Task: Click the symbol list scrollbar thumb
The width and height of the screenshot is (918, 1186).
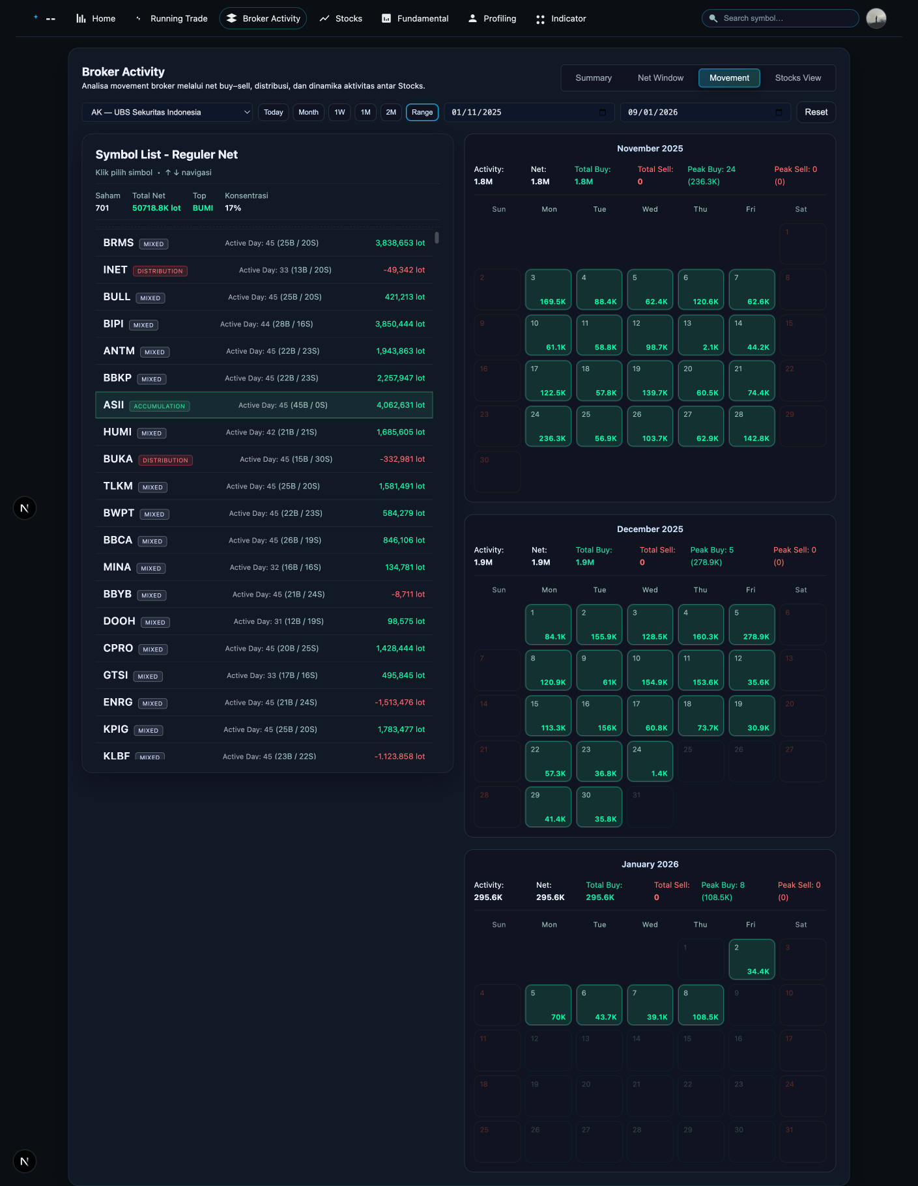Action: 437,238
